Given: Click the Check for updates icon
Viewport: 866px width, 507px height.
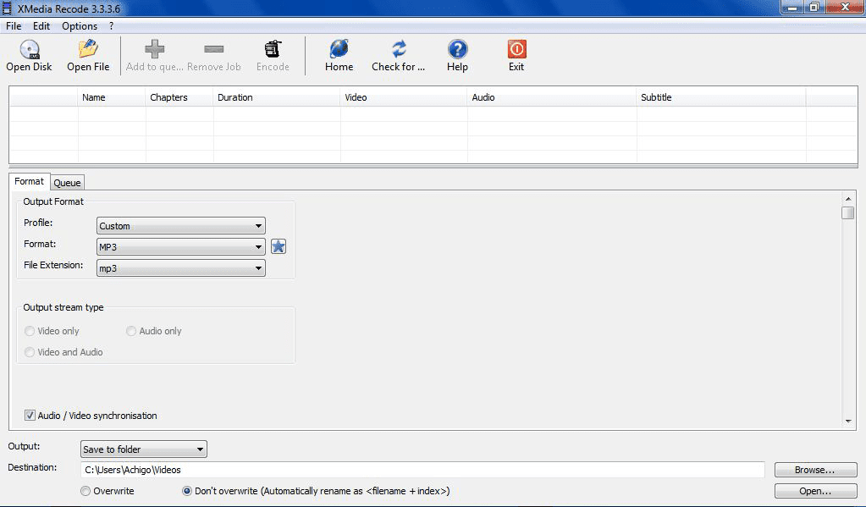Looking at the screenshot, I should pos(399,49).
